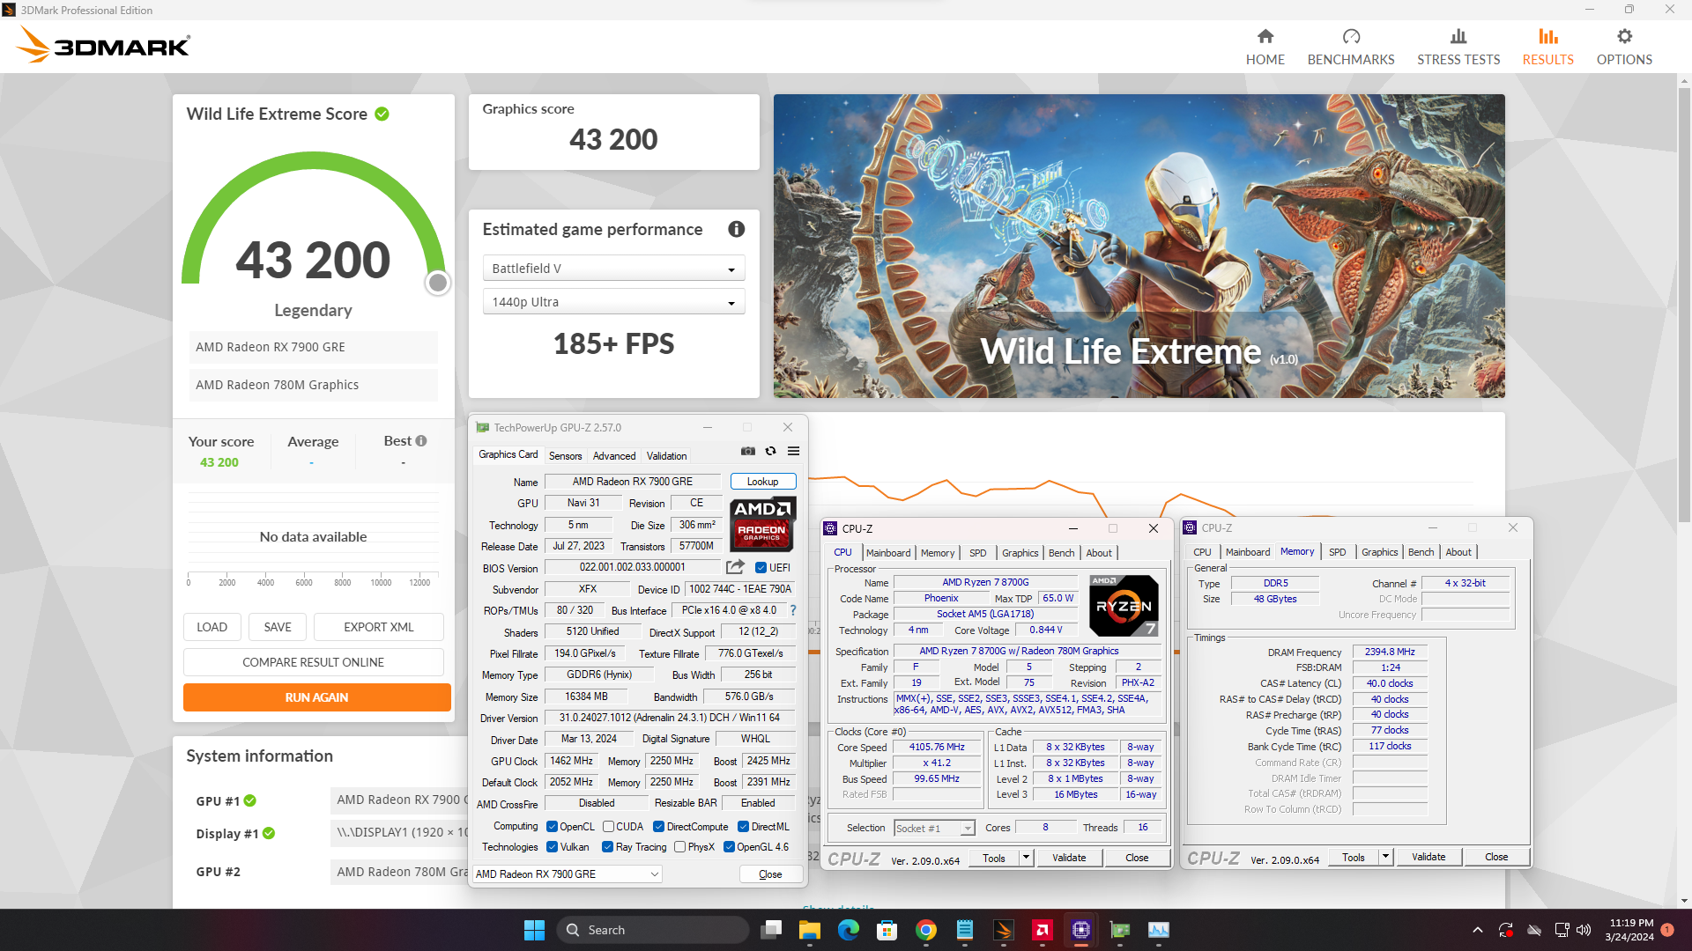
Task: Switch to the Advanced tab in GPU-Z
Action: [614, 456]
